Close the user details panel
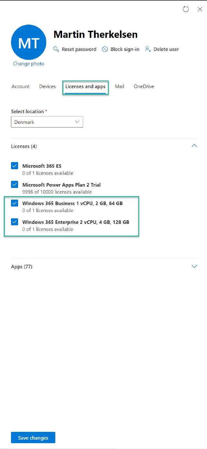The image size is (207, 449). tap(200, 9)
